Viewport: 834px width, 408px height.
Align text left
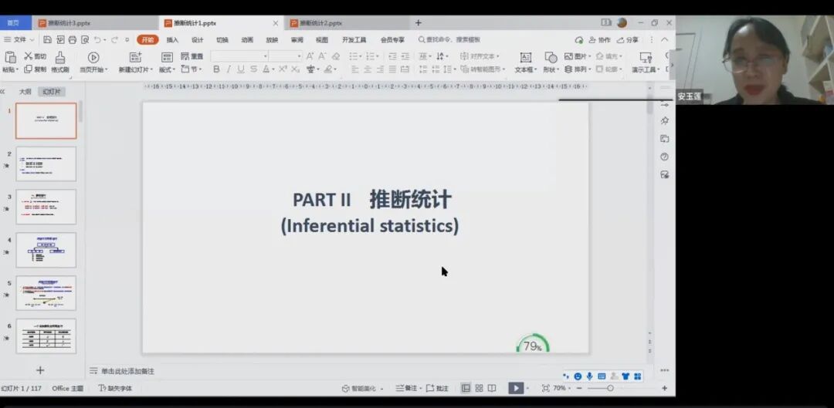click(x=354, y=69)
